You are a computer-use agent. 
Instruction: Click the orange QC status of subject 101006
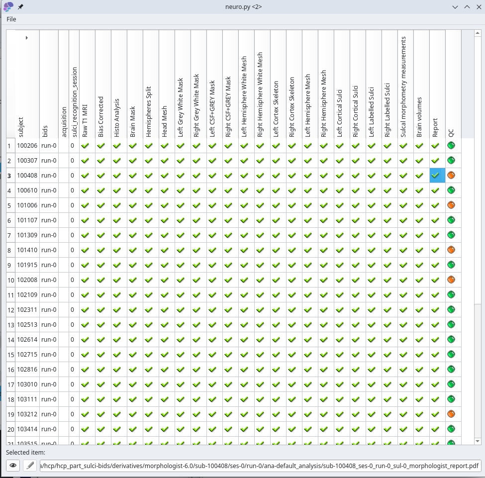451,205
